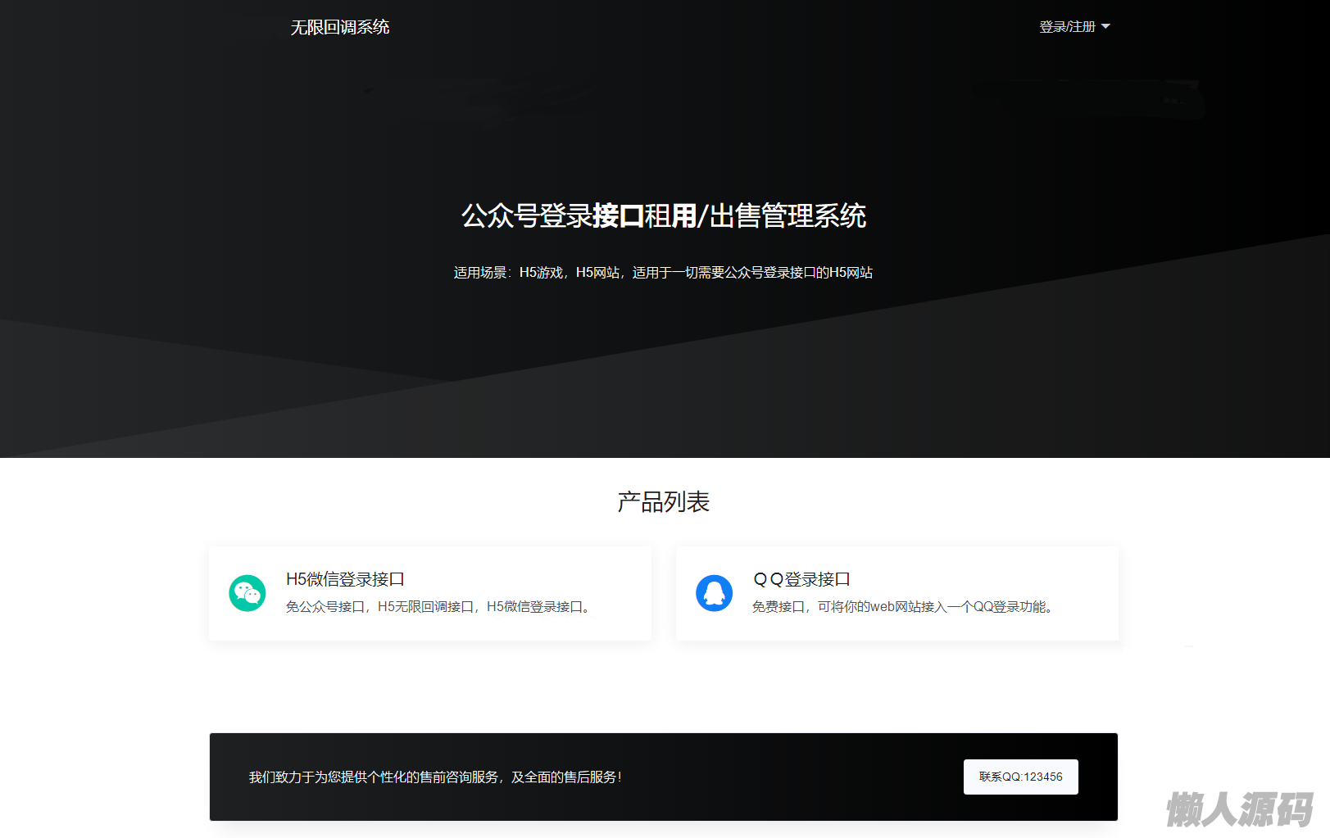Click the 我们致力于为您提供 banner text
1330x838 pixels.
click(435, 777)
